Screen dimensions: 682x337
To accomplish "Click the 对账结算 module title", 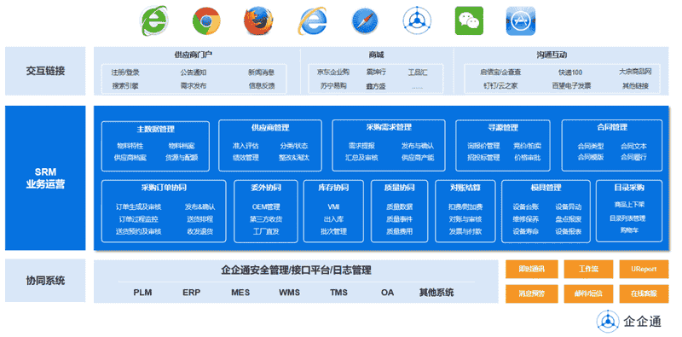I will point(465,188).
